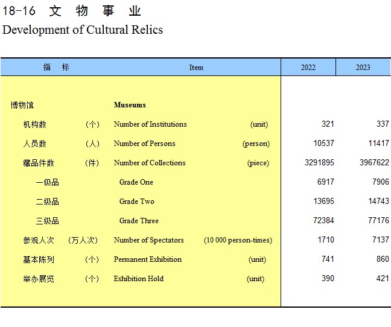Click "Number of Institutions" text
The image size is (391, 327).
pyautogui.click(x=150, y=124)
